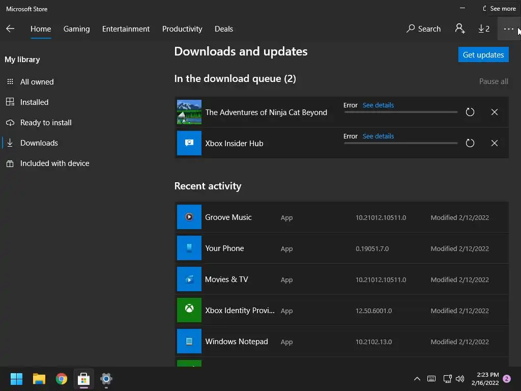Screen dimensions: 521x391
Task: Click Pause all downloads
Action: (494, 81)
